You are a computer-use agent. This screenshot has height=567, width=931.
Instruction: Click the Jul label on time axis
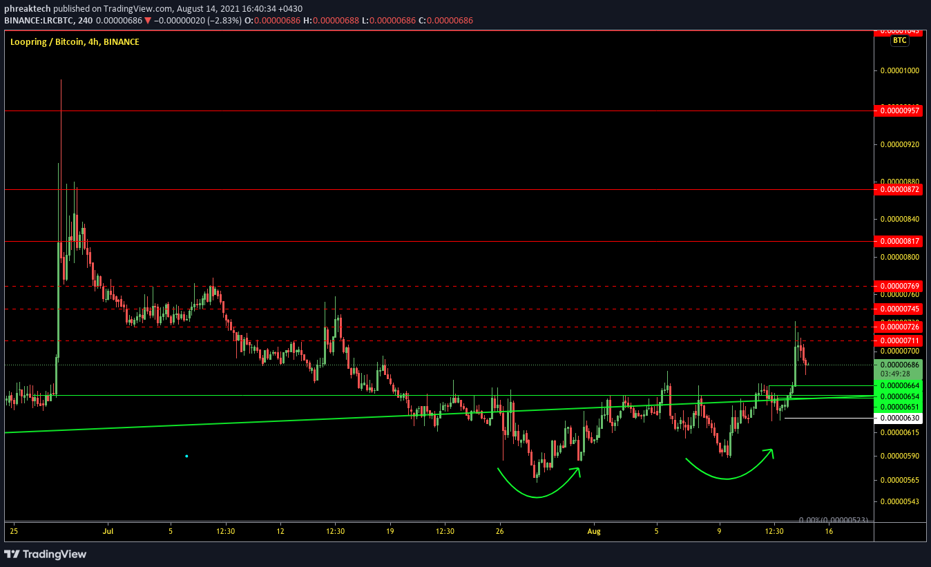pos(109,532)
